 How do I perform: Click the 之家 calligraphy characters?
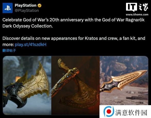pos(143,7)
